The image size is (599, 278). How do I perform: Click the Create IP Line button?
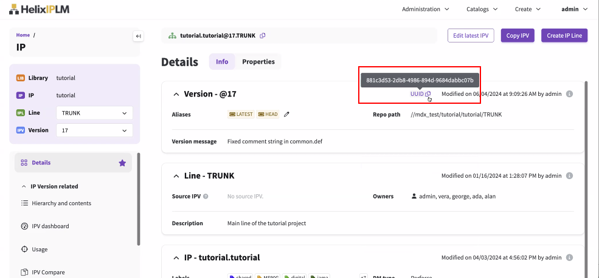pos(564,35)
